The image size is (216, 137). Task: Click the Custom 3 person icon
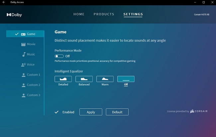click(24, 95)
